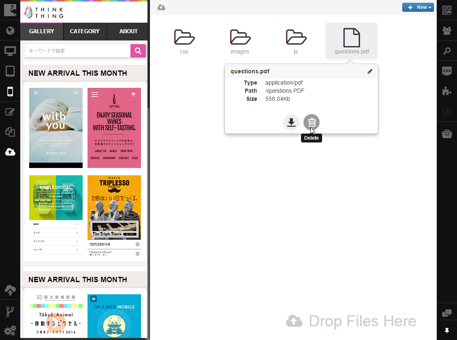The width and height of the screenshot is (457, 340).
Task: Open the archive box icon
Action: [447, 134]
